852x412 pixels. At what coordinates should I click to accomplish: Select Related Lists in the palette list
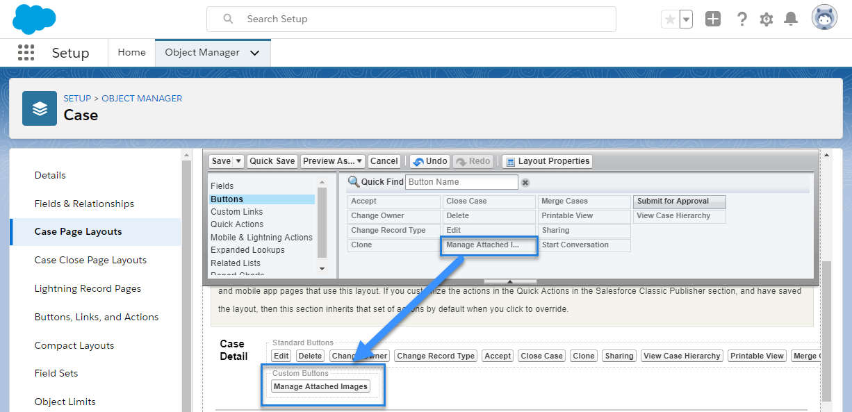236,263
